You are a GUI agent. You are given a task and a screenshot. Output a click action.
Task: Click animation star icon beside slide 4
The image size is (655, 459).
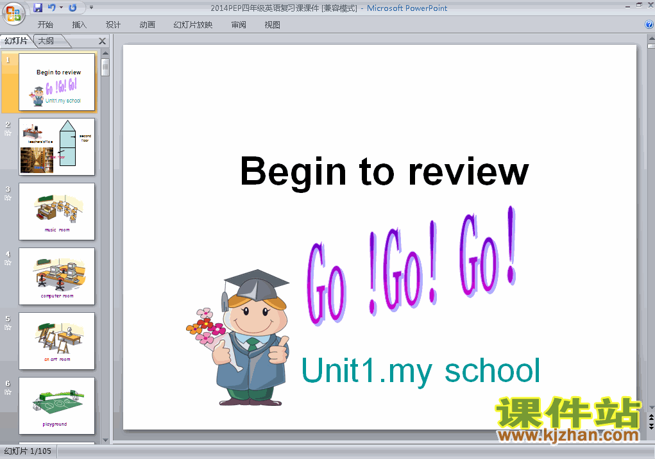point(8,262)
